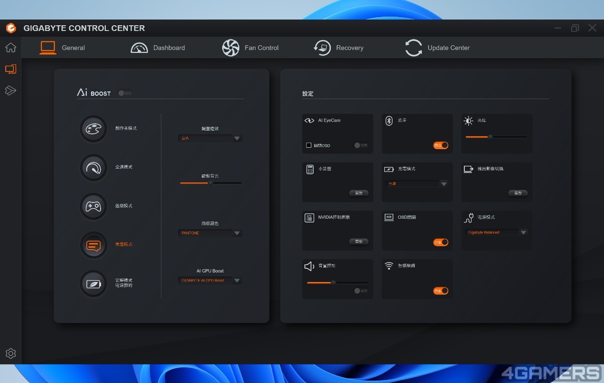Open the keyboard lighting effect dropdown

tap(210, 138)
